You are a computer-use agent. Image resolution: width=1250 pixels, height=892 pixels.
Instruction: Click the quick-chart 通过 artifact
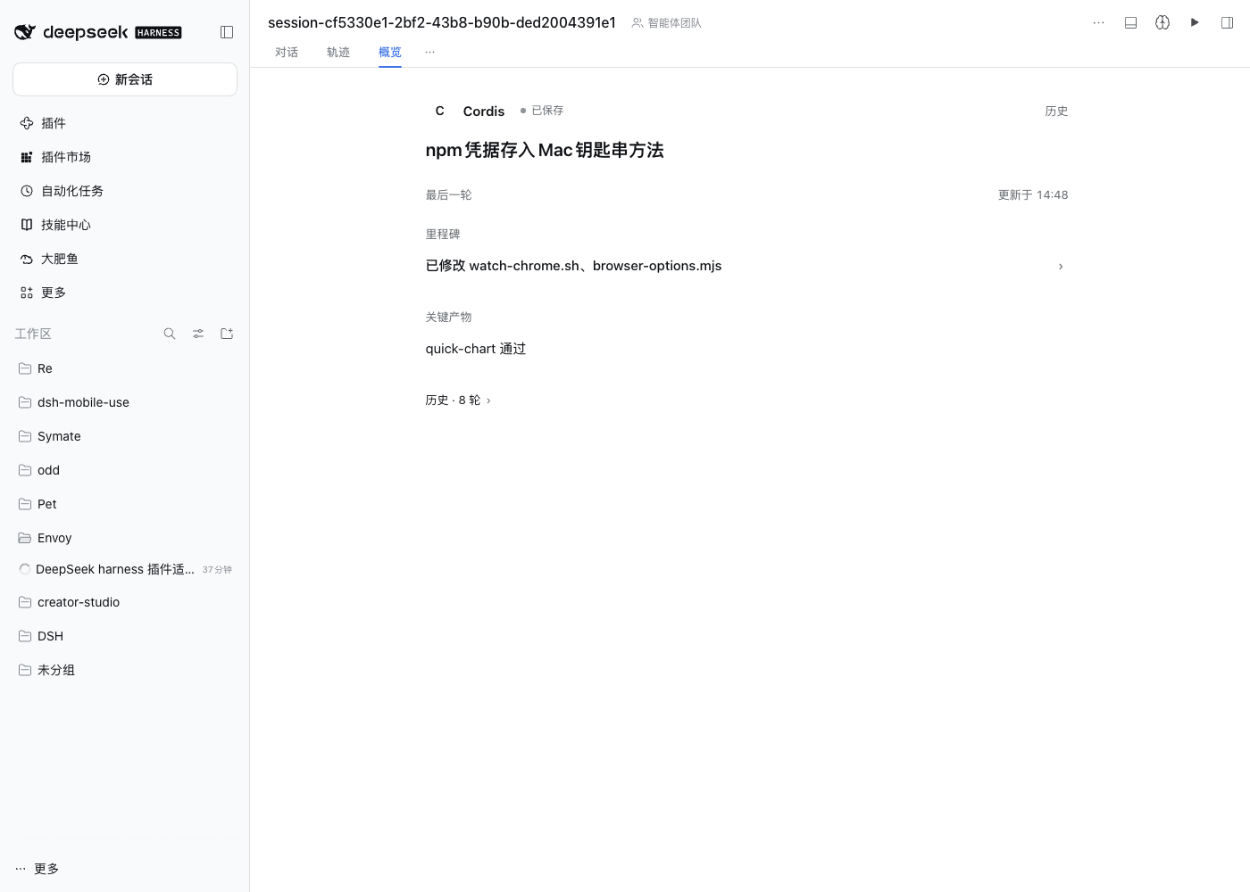(x=476, y=349)
